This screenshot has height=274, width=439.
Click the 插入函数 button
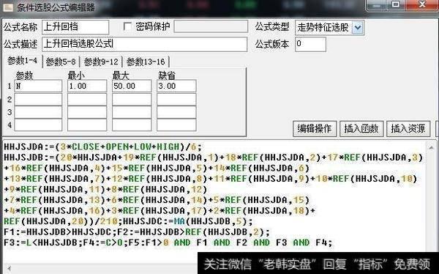click(x=361, y=129)
